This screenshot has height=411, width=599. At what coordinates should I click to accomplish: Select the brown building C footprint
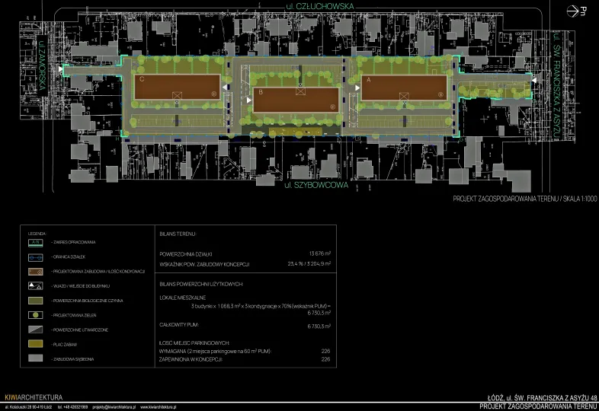click(x=178, y=87)
